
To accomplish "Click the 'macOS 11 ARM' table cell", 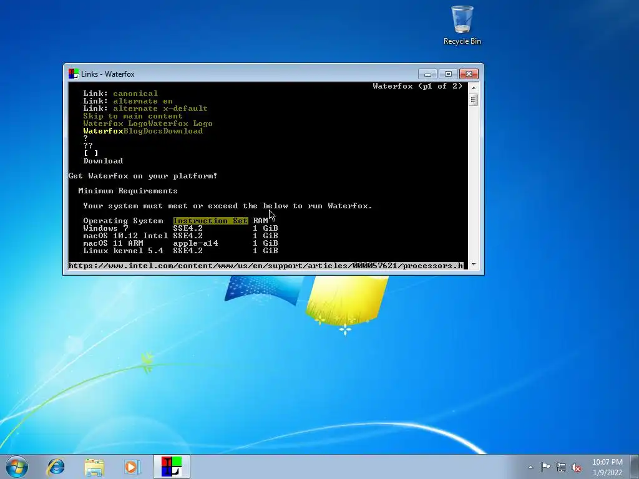I will 113,243.
